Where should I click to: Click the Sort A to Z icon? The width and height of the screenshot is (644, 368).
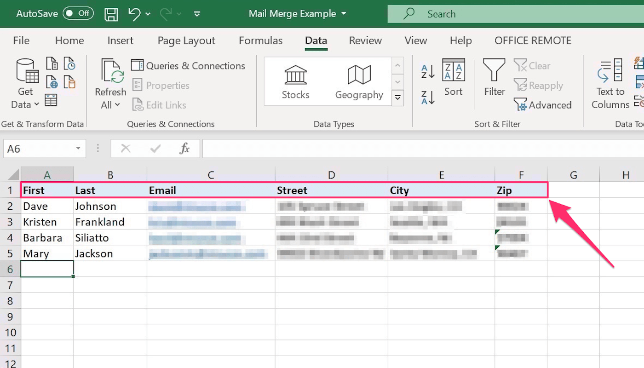click(x=428, y=72)
